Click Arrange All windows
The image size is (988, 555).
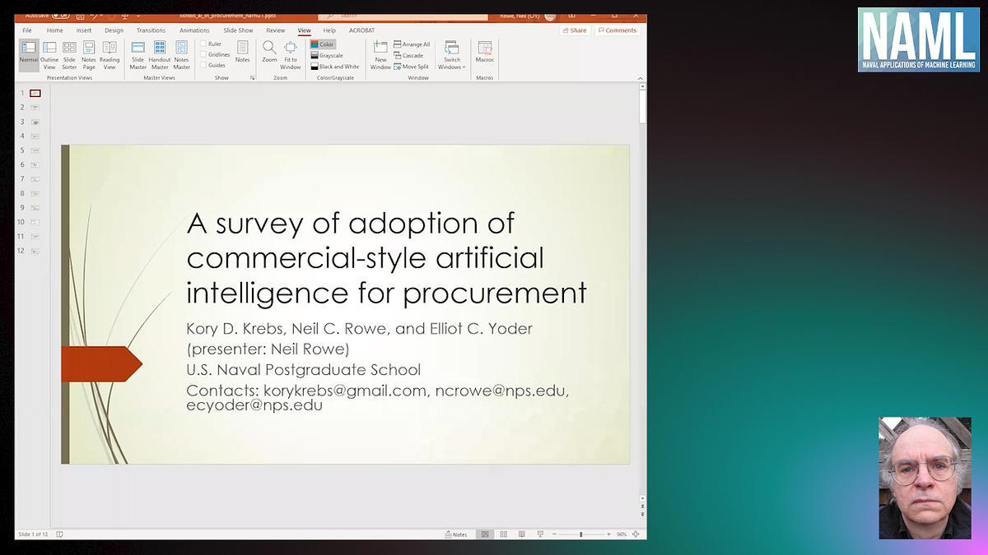point(412,44)
